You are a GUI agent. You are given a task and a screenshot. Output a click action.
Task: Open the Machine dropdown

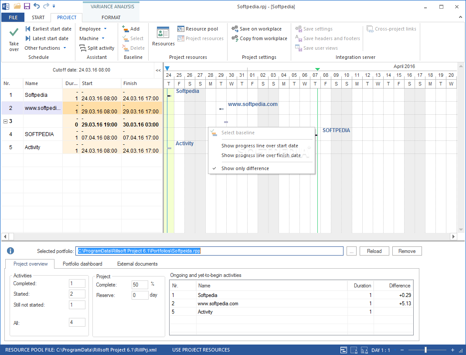click(92, 38)
